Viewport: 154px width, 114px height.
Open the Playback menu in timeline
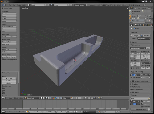point(22,112)
